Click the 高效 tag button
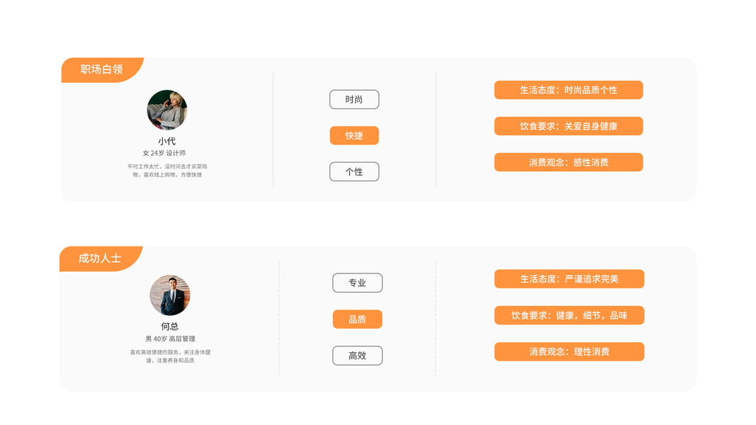The height and width of the screenshot is (425, 756). (x=357, y=356)
